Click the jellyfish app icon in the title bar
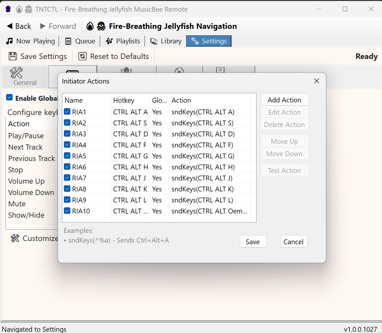Screen dimensions: 382x333 (x=7, y=9)
